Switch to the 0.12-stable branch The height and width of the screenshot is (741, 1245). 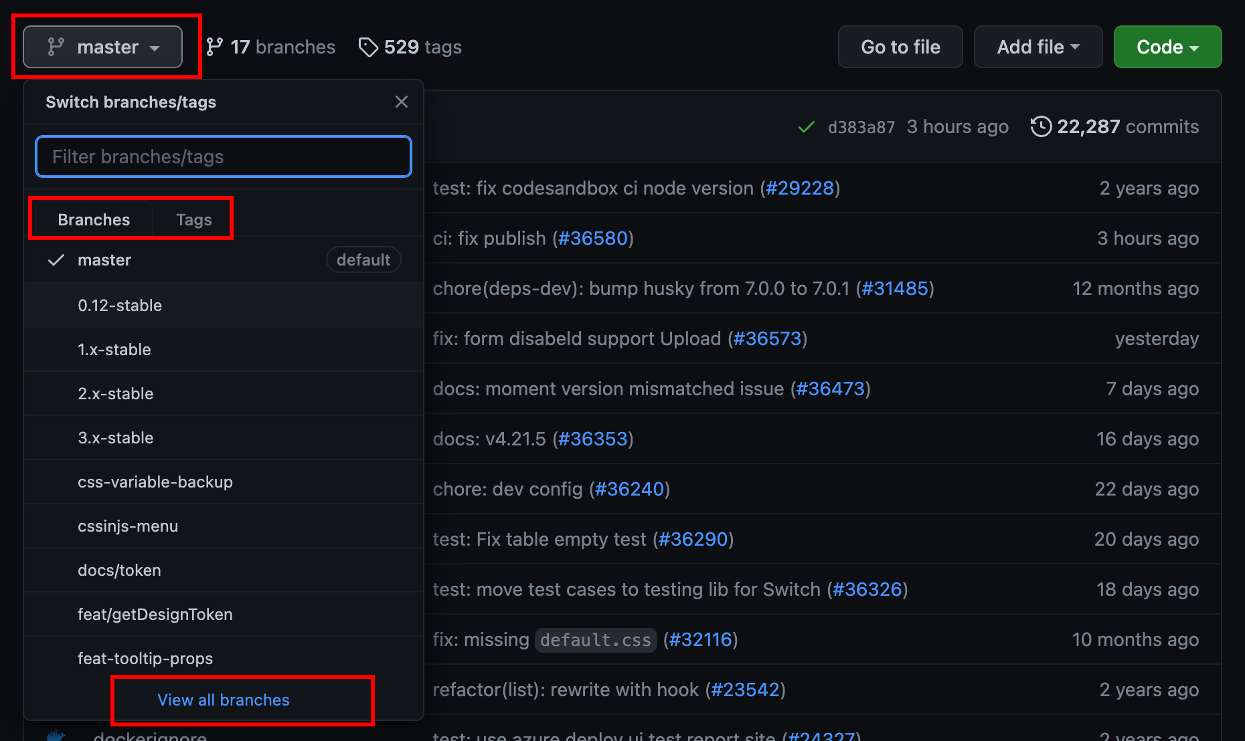(120, 306)
